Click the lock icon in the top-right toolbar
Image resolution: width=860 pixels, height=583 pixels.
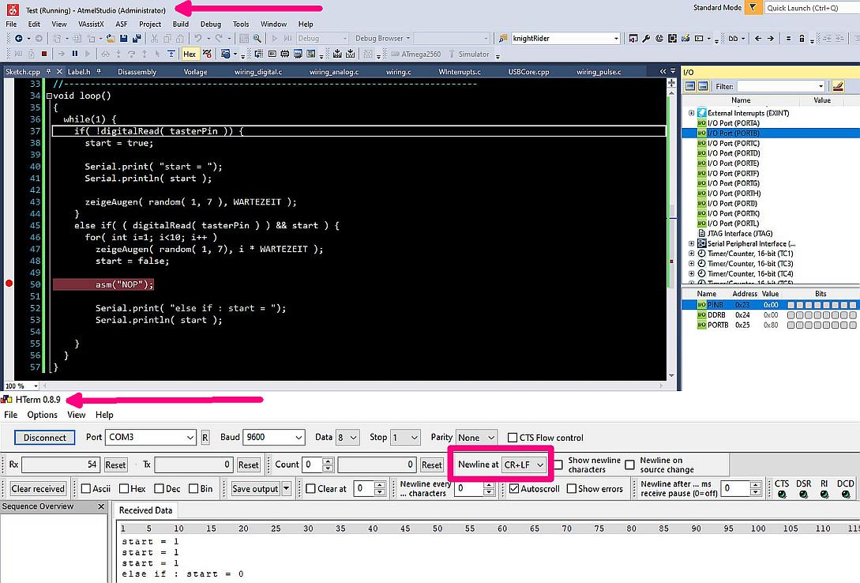[802, 39]
